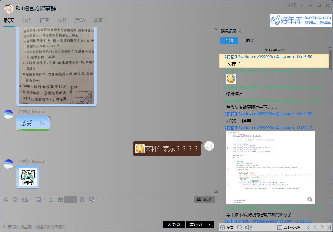Click the send picture icon

point(39,199)
